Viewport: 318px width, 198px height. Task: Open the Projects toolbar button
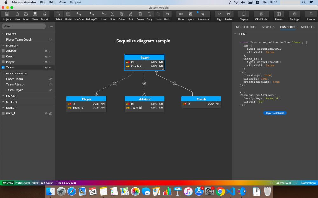click(7, 16)
